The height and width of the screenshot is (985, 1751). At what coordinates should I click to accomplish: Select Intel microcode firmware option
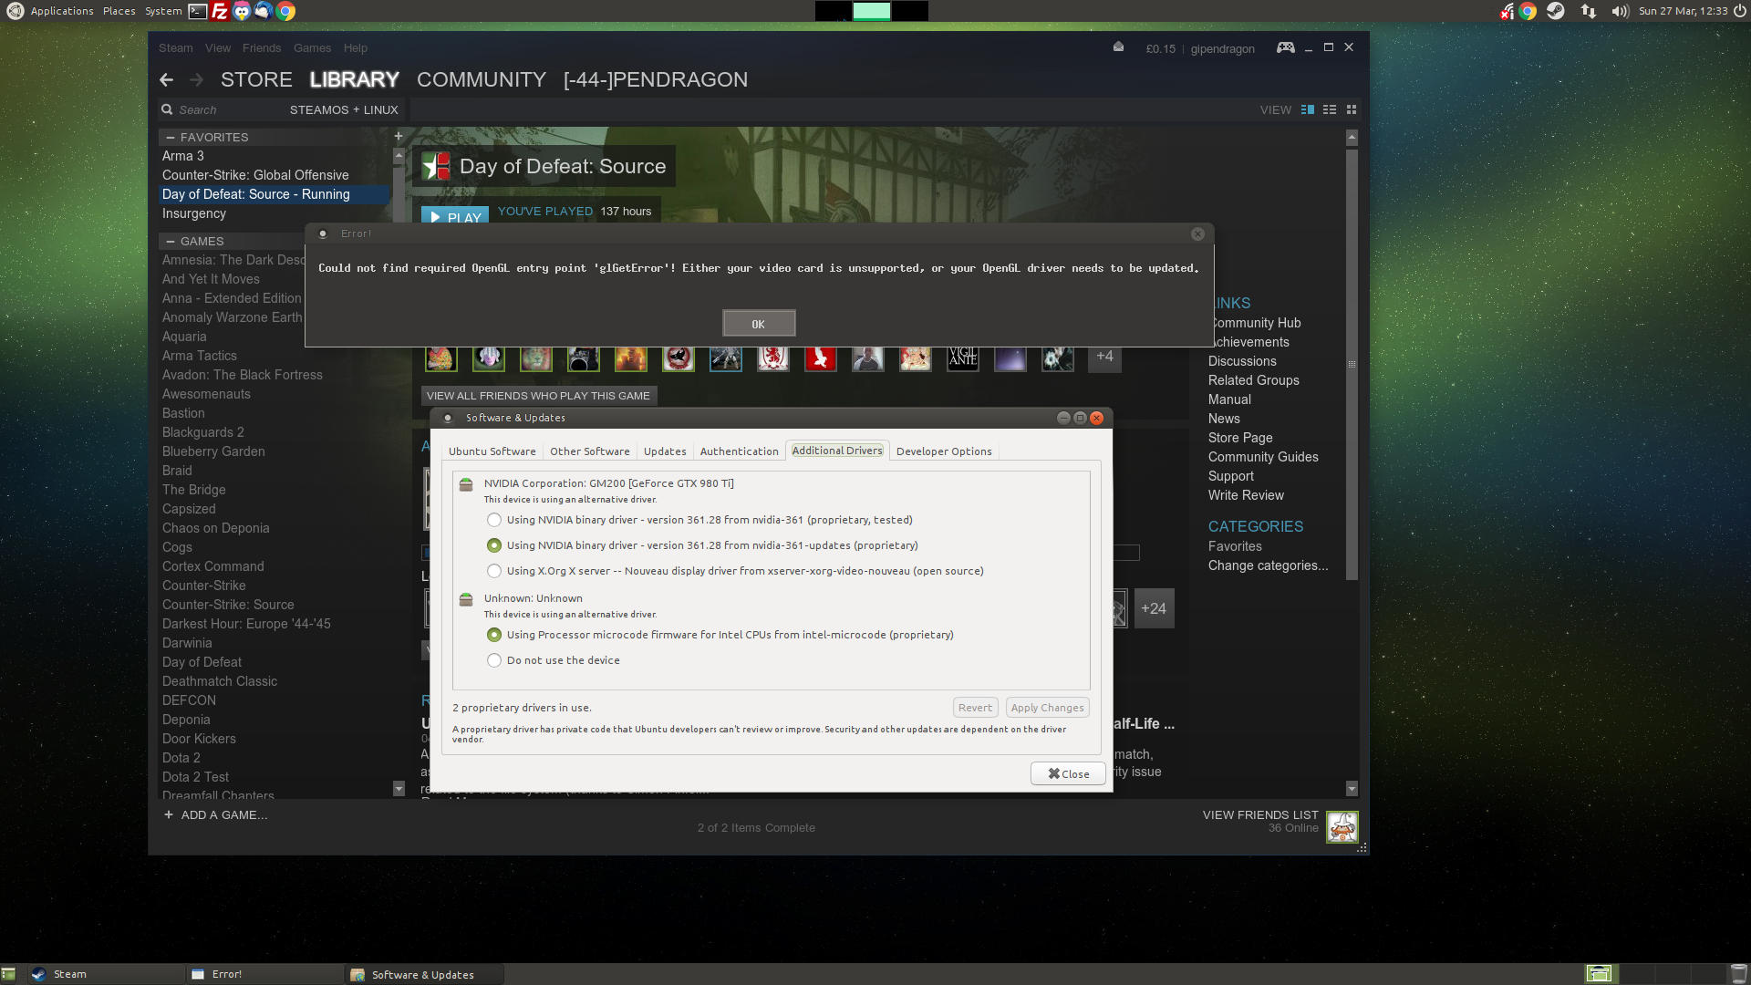click(494, 635)
